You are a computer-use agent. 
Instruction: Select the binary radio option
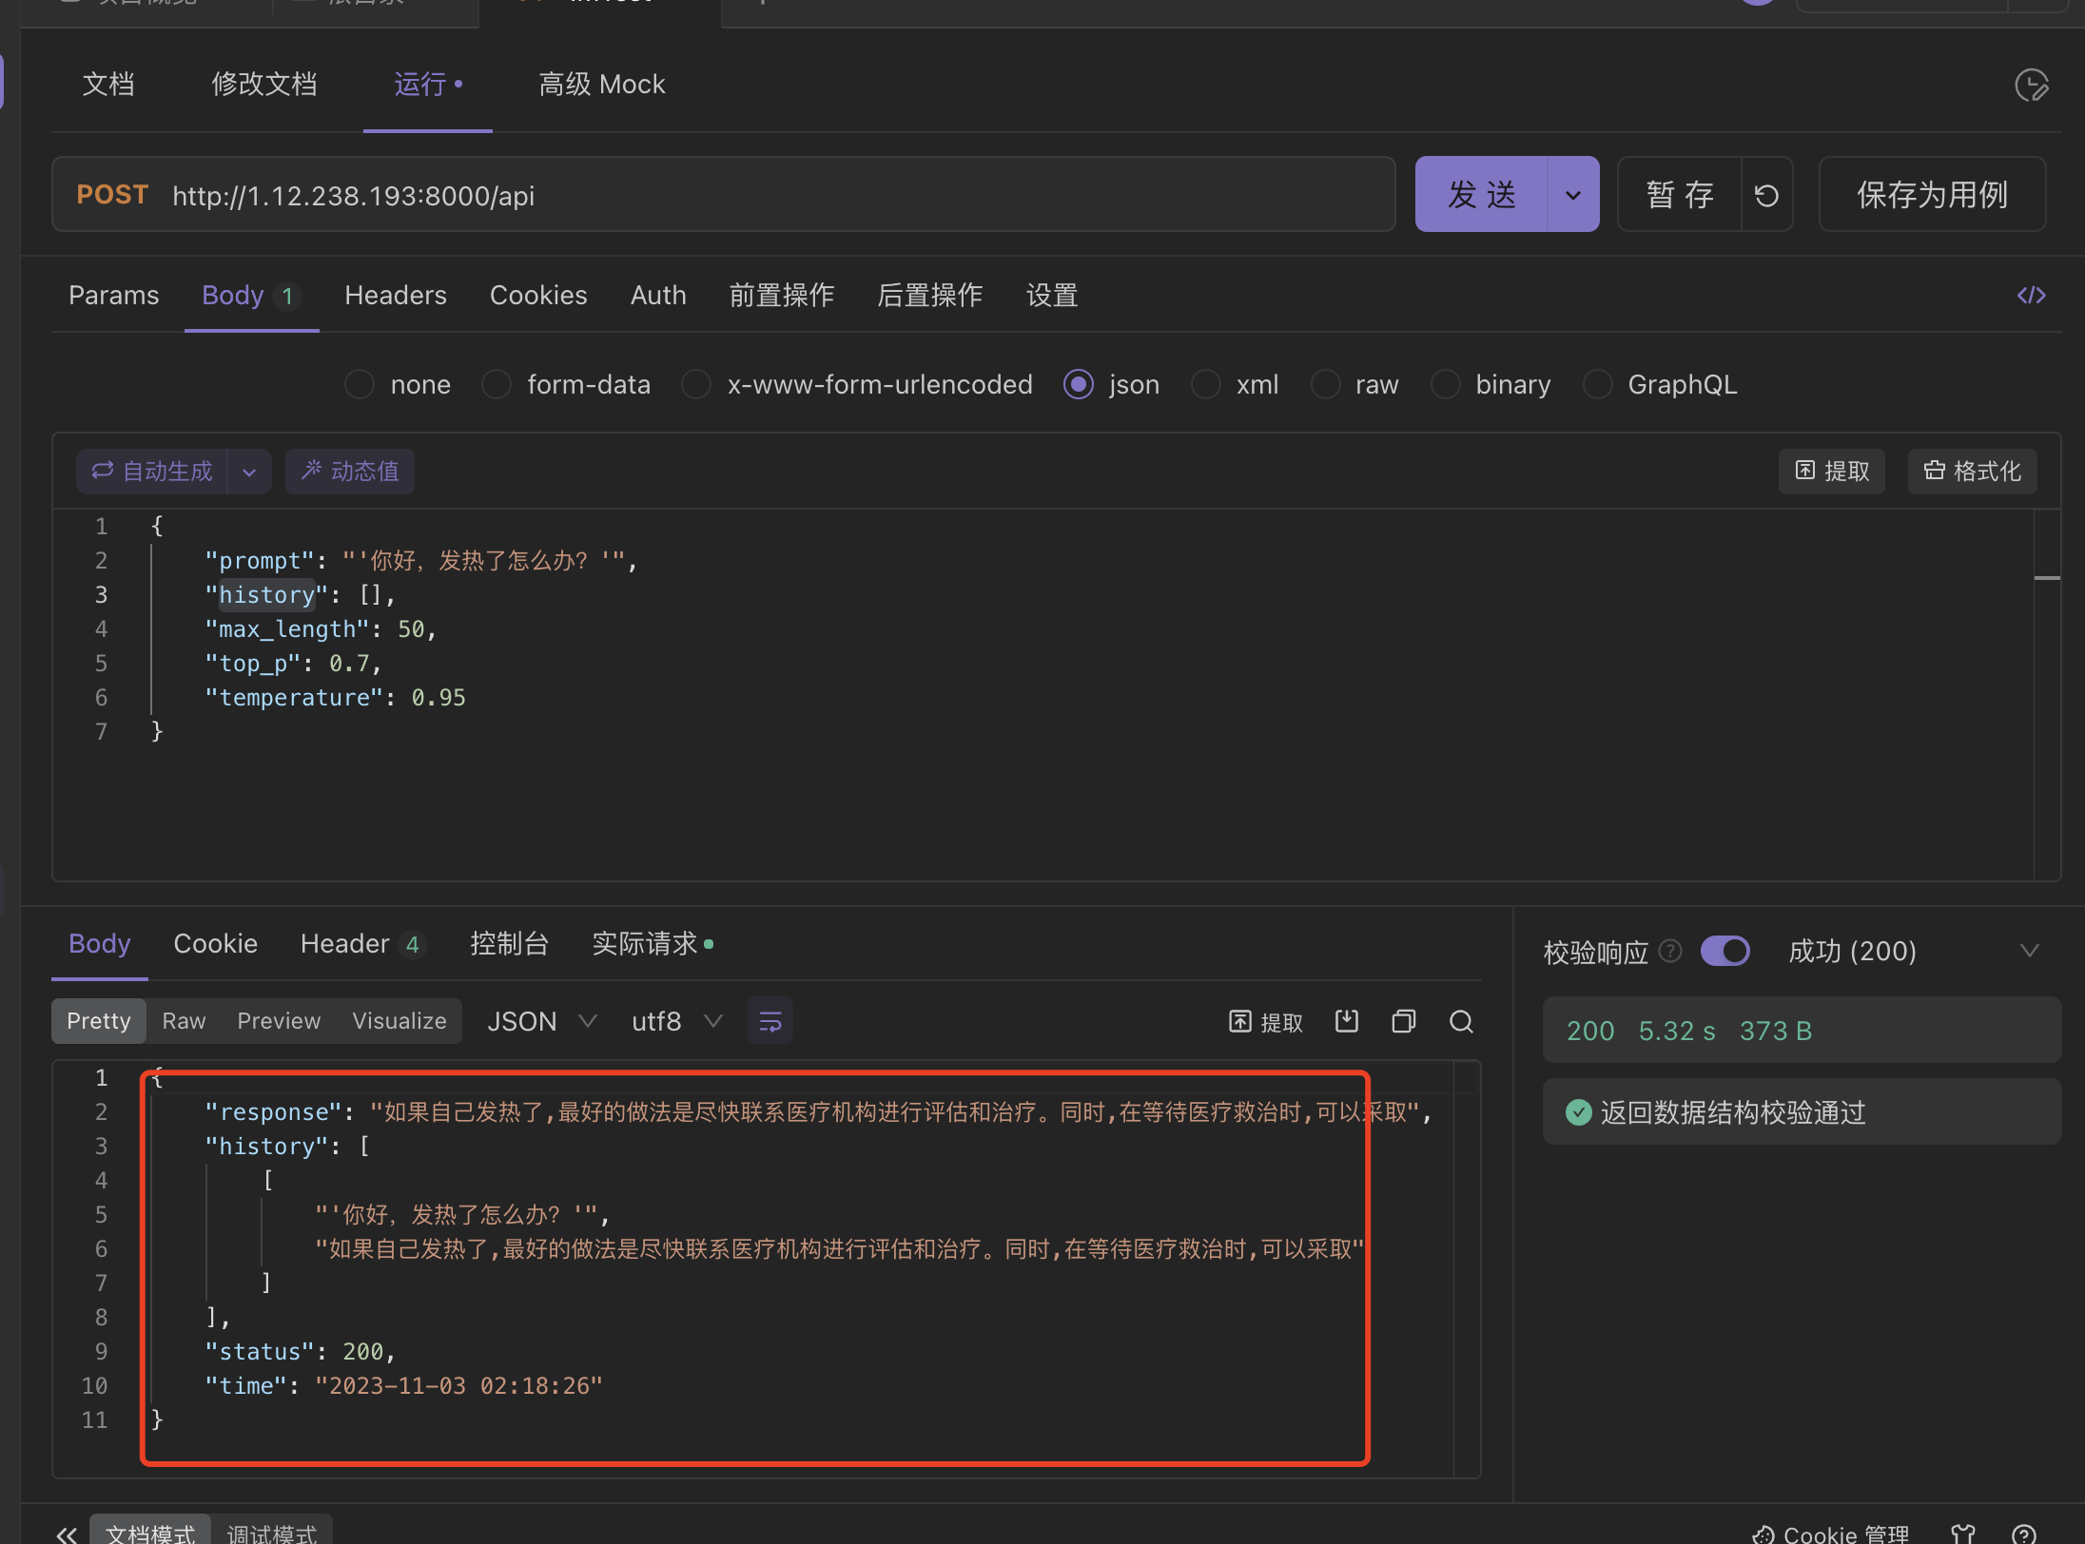(x=1445, y=384)
